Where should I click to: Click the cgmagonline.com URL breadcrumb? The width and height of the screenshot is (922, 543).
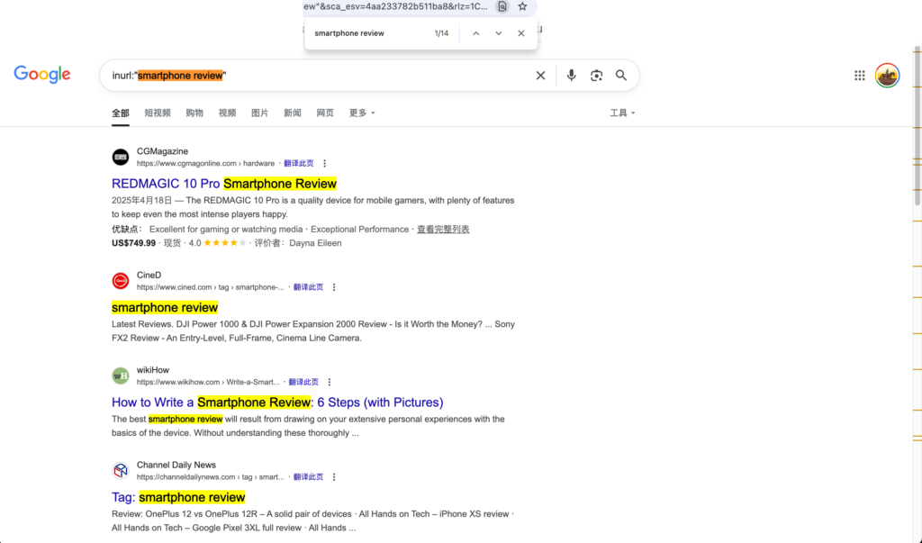pos(206,164)
